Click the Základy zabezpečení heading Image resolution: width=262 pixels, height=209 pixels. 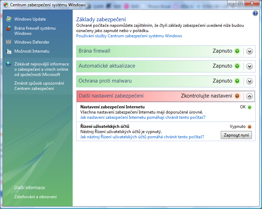tap(101, 20)
